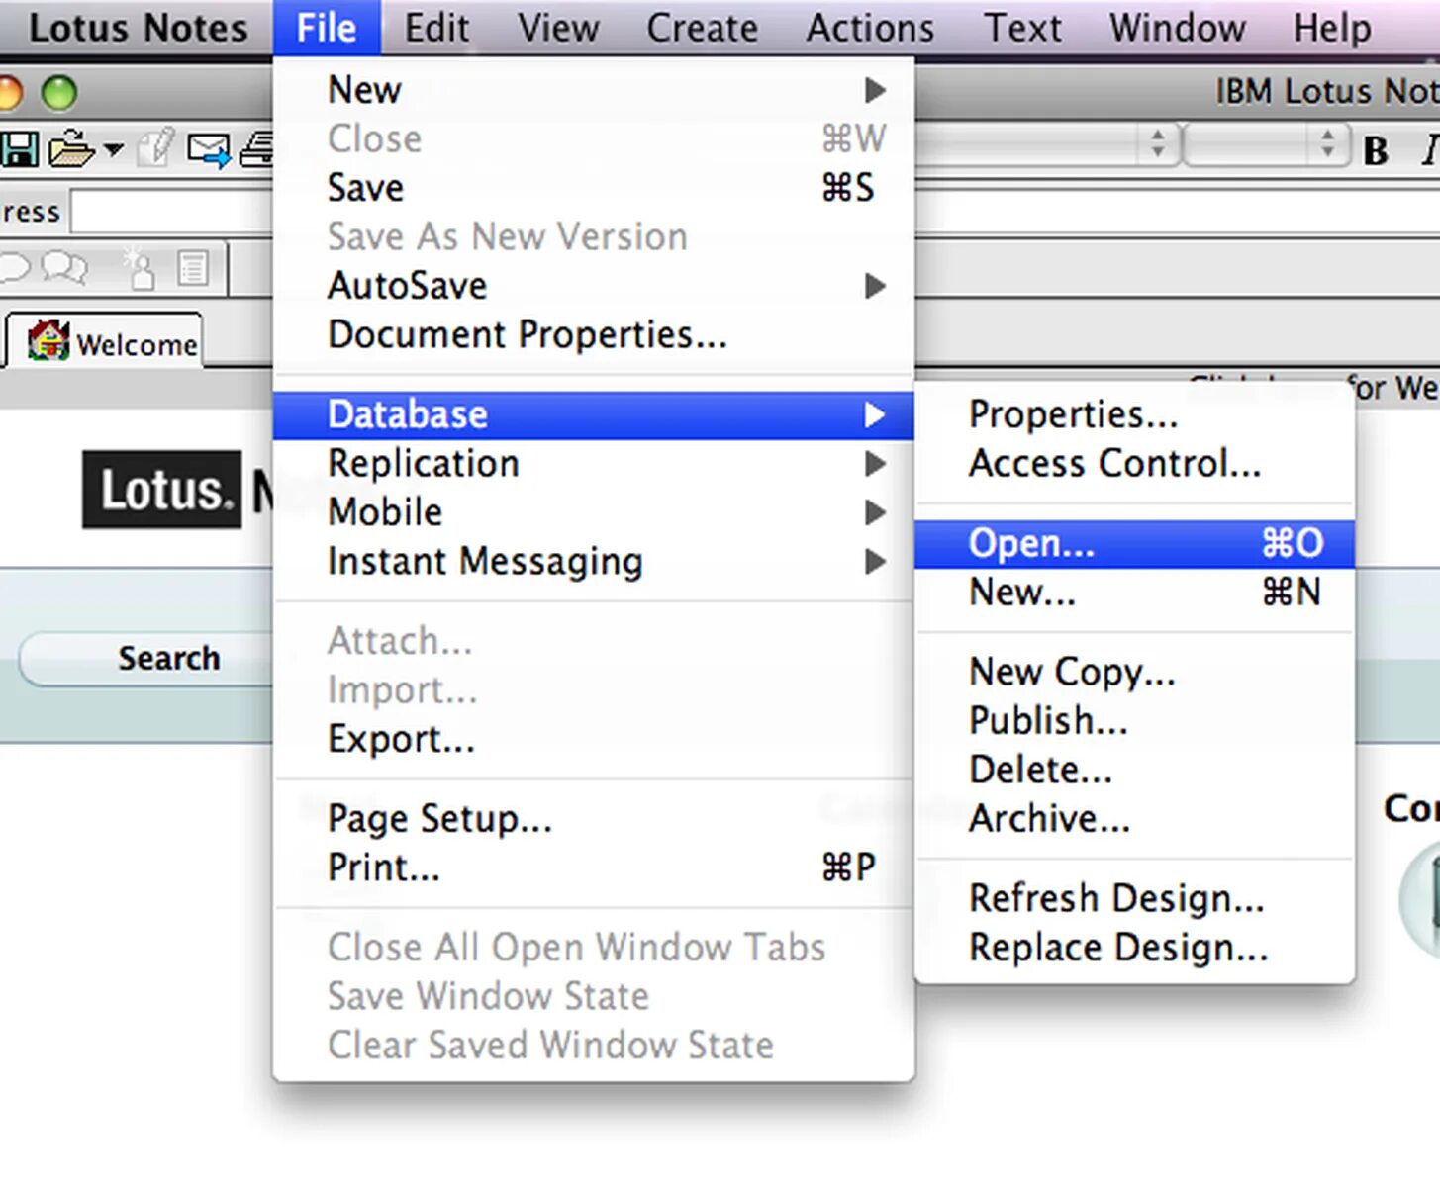Click Open... in the Database submenu
This screenshot has width=1440, height=1187.
tap(1134, 544)
